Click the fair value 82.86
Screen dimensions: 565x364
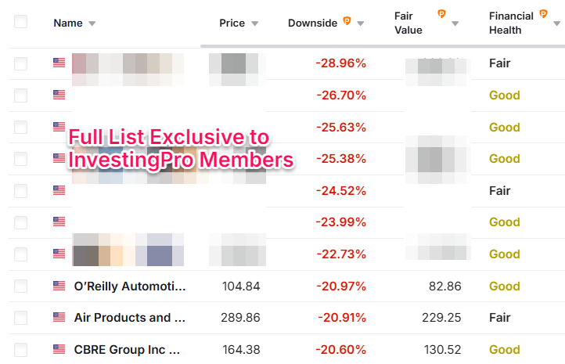tap(445, 287)
